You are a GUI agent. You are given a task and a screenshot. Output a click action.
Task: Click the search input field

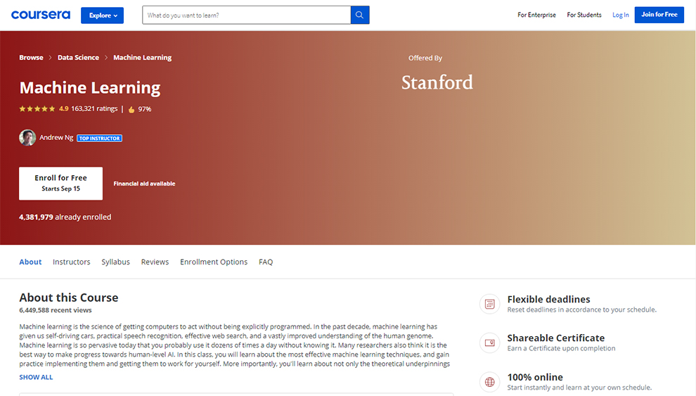(246, 15)
